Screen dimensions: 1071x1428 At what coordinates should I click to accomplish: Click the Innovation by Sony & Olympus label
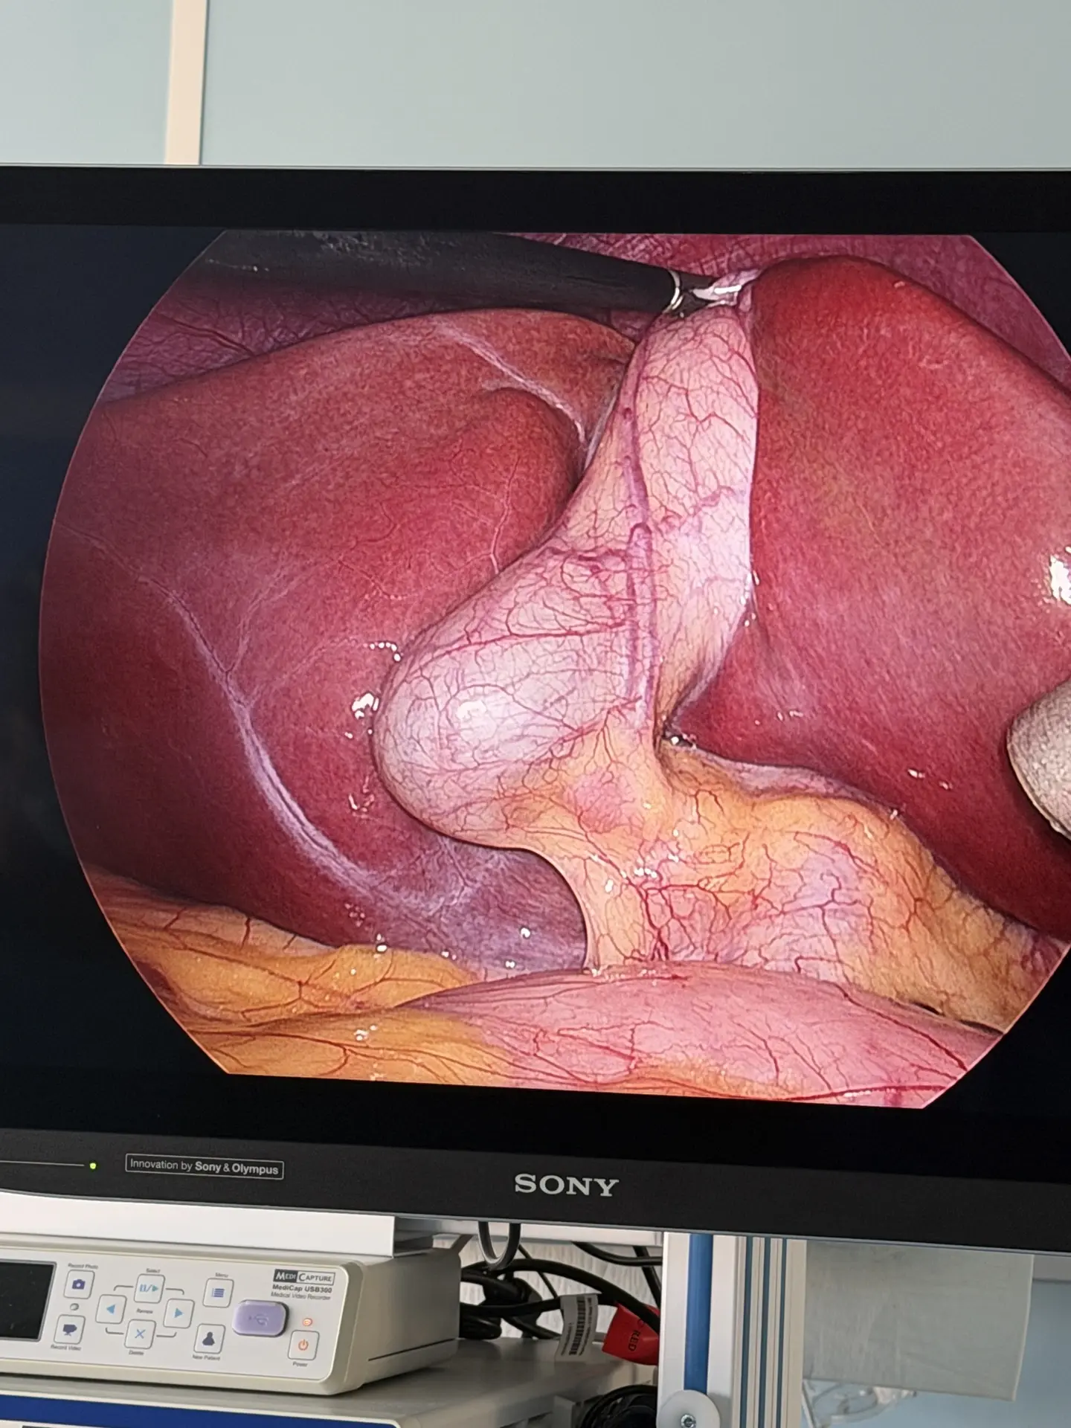coord(205,1167)
